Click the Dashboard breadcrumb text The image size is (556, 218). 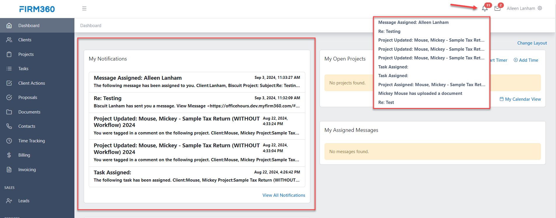(91, 26)
